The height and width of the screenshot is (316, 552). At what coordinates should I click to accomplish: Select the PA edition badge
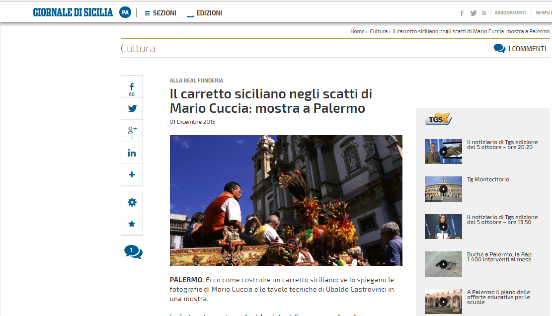pyautogui.click(x=125, y=12)
